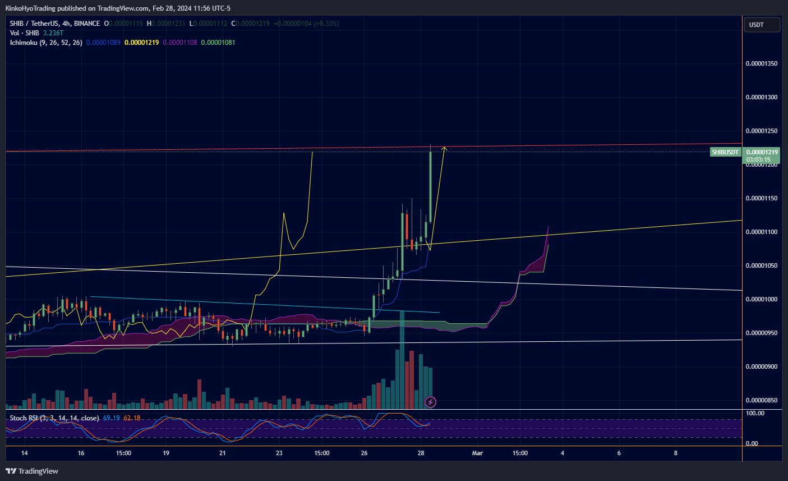Click the 0.00001000 price axis label
This screenshot has width=788, height=481.
762,299
